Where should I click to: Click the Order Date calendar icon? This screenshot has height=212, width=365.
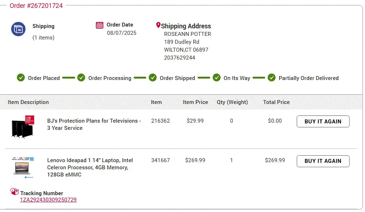(100, 25)
